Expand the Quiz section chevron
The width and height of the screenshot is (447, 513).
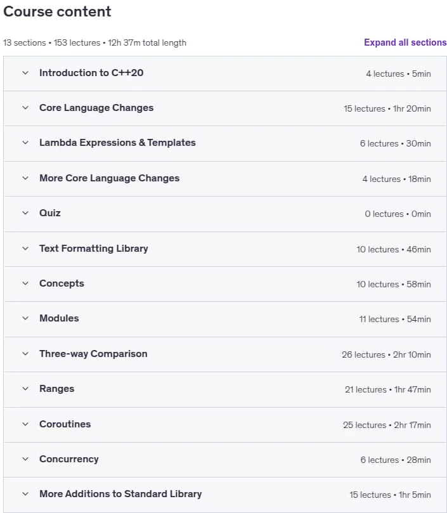point(25,213)
